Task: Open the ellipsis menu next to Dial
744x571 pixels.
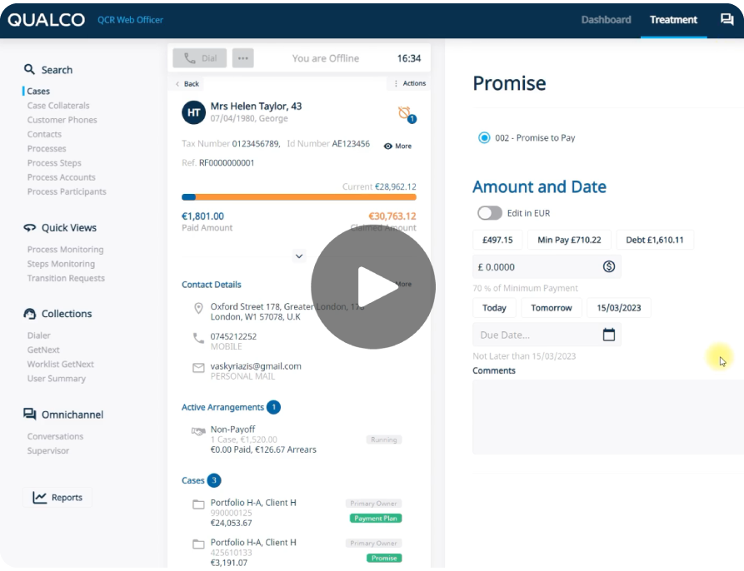Action: point(242,58)
